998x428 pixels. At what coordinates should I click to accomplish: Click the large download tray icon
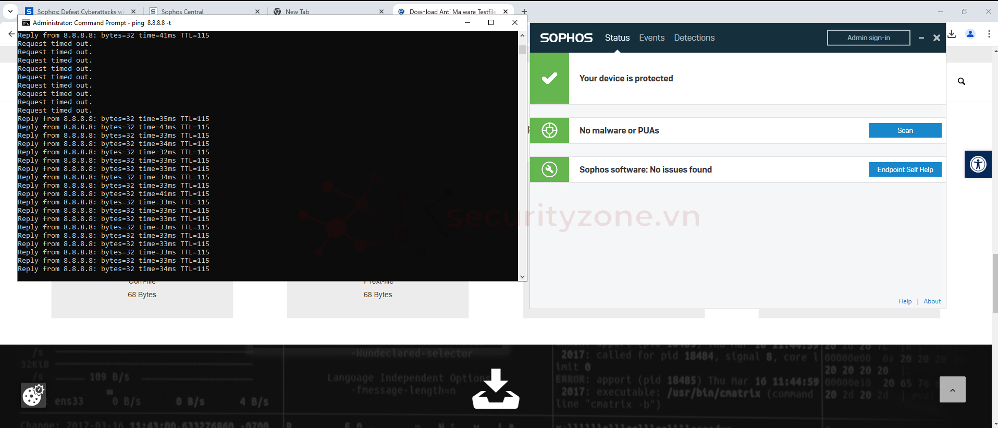click(496, 389)
